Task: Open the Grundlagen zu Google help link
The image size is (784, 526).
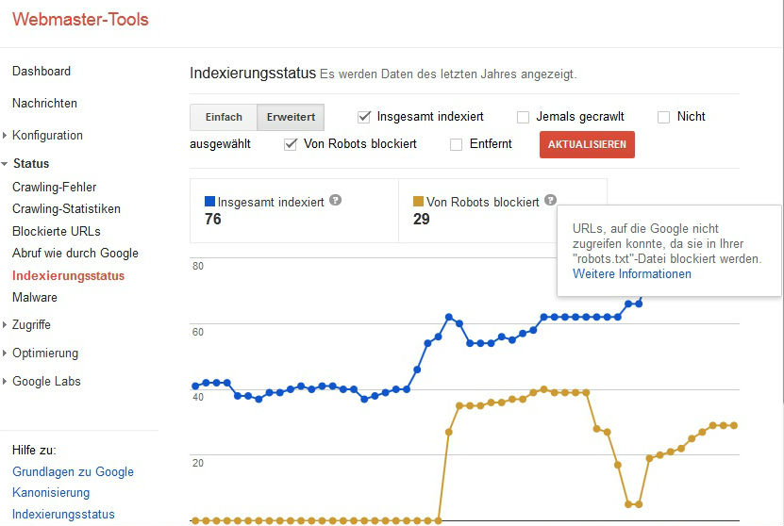Action: [x=73, y=471]
